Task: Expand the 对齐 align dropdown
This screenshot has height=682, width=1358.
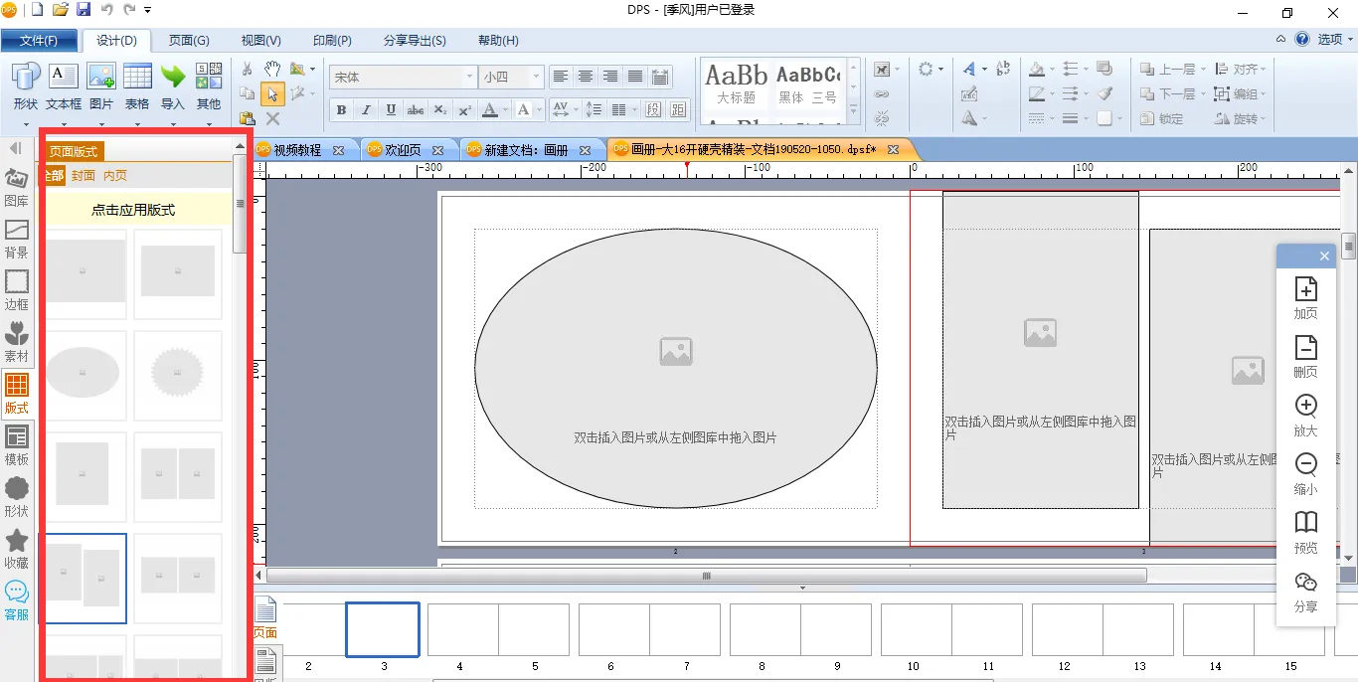Action: point(1242,70)
